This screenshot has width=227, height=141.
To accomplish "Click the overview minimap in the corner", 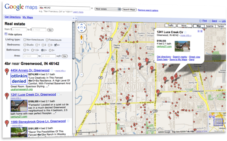I will (217, 122).
